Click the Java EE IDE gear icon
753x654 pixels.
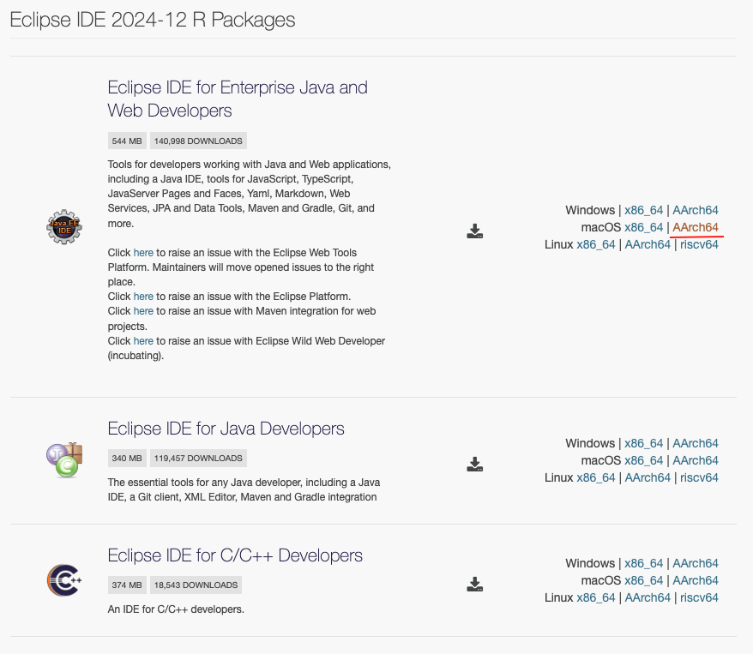pyautogui.click(x=64, y=227)
